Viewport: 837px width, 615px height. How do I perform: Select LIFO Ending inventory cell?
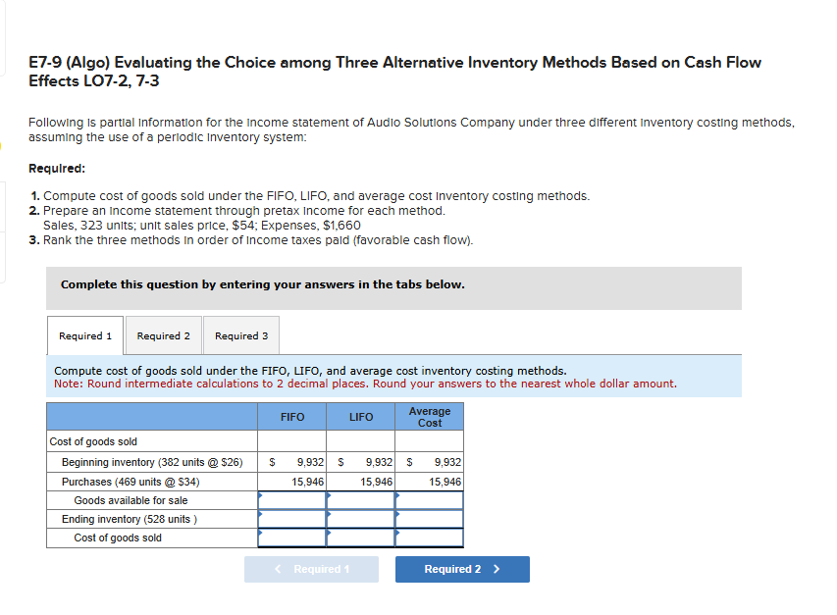pos(360,519)
